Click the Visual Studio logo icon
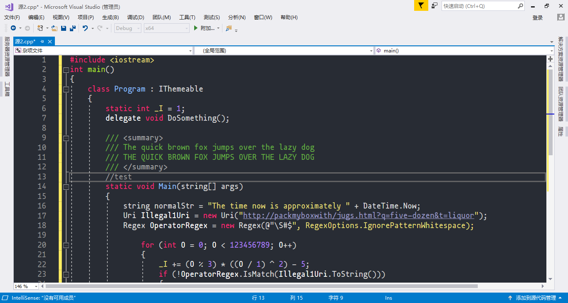The image size is (568, 303). tap(9, 6)
